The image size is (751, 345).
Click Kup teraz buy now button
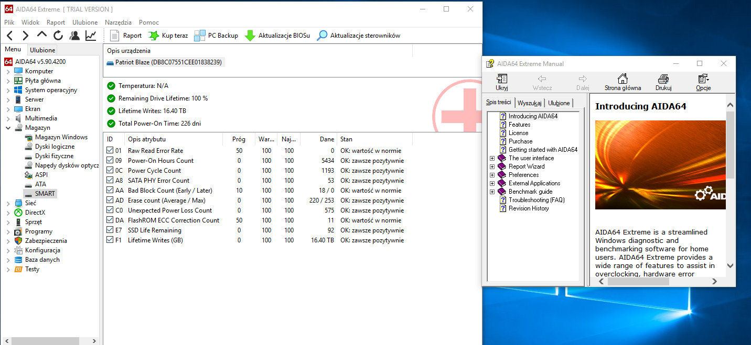click(168, 36)
